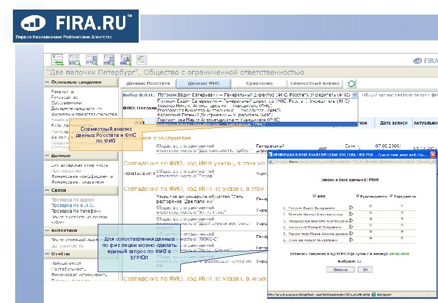This screenshot has height=303, width=438.
Task: Open Цепочки ОКПО in sidebar
Action: pos(67,246)
